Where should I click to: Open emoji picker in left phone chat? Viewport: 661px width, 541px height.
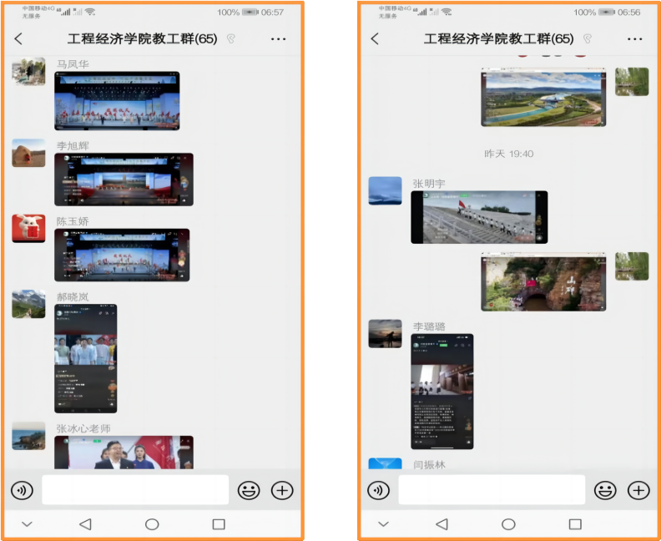coord(248,490)
